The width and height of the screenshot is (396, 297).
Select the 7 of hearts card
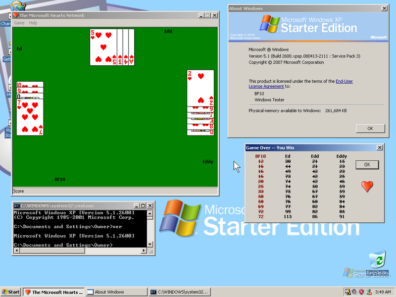pyautogui.click(x=30, y=117)
